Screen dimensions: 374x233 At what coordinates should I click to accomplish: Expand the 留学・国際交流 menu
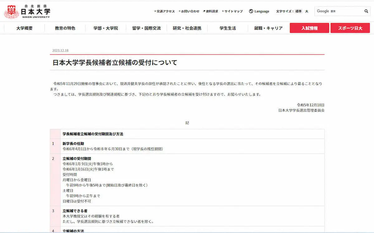click(146, 28)
